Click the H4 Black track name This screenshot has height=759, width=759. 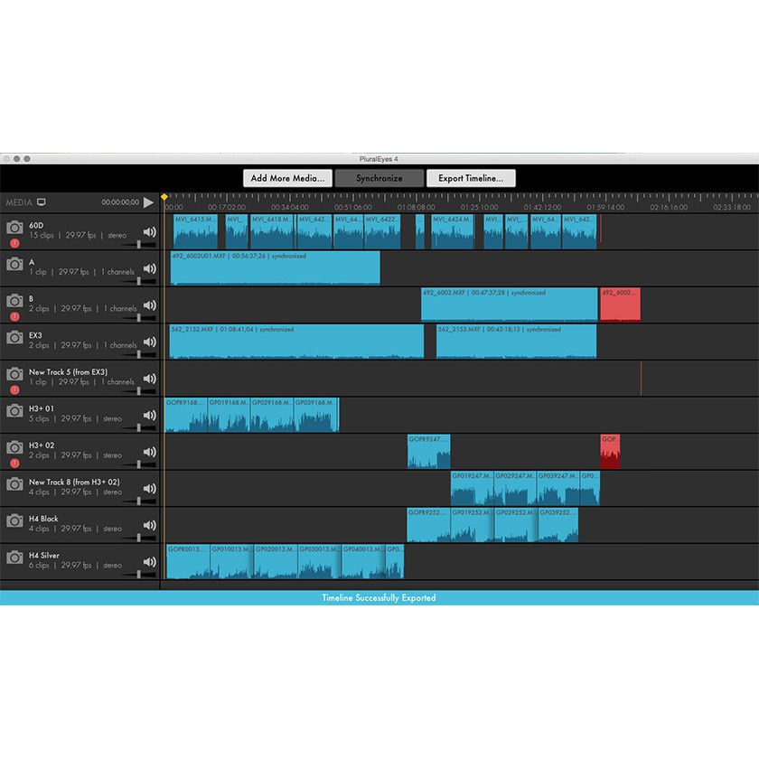tap(43, 519)
